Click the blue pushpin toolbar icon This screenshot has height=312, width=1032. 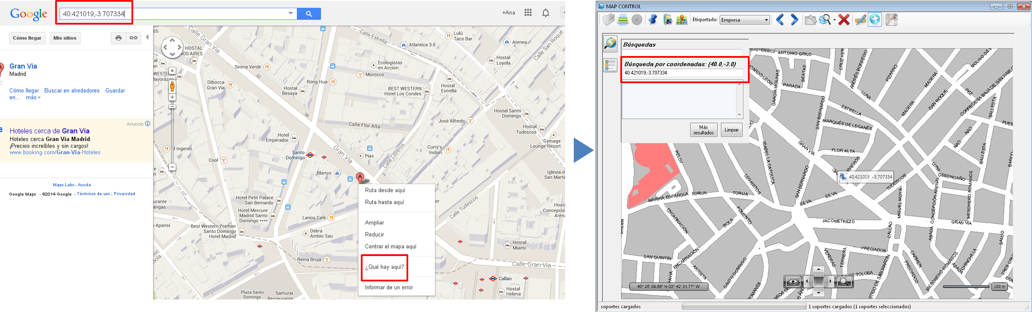click(653, 20)
